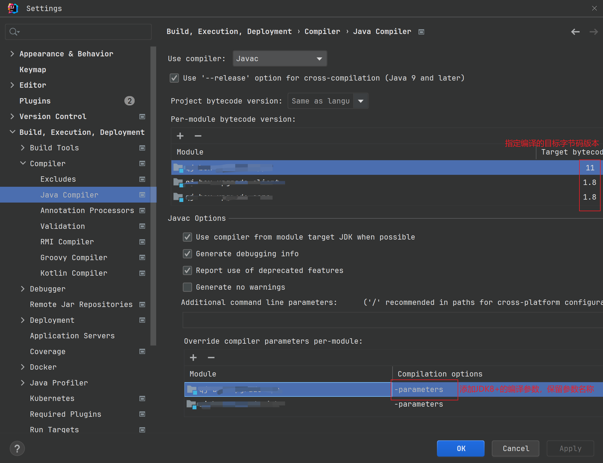The height and width of the screenshot is (463, 603).
Task: Click Build, Execution, Deployment breadcrumb
Action: 229,32
